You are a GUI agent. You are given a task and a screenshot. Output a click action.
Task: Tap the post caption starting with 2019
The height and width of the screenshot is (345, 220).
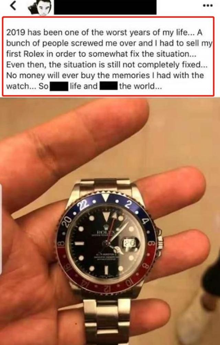pos(108,59)
